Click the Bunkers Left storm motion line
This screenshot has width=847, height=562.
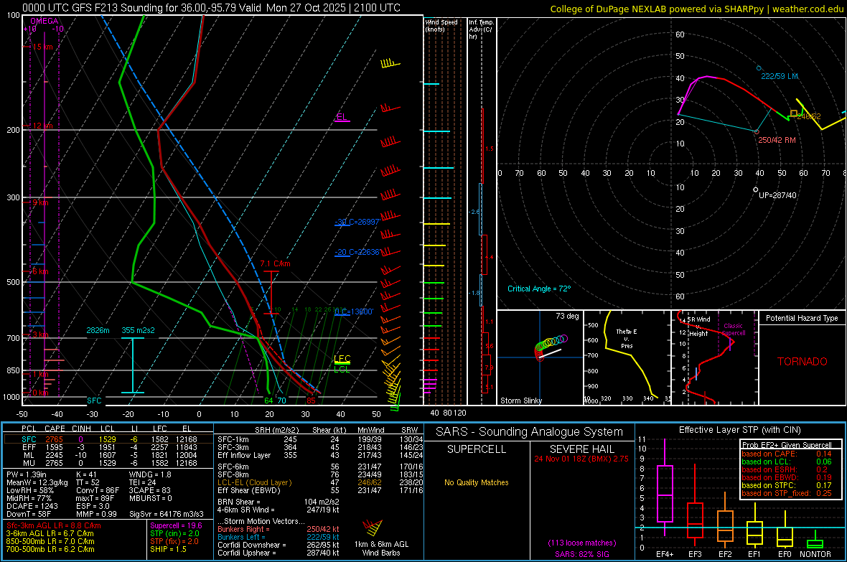(x=279, y=537)
